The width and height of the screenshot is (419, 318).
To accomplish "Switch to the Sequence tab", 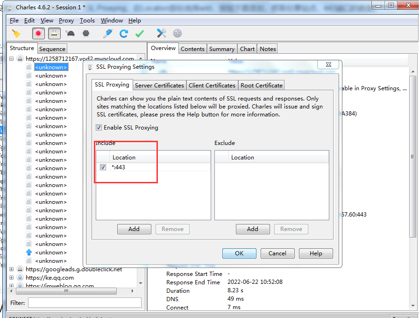I will 52,49.
